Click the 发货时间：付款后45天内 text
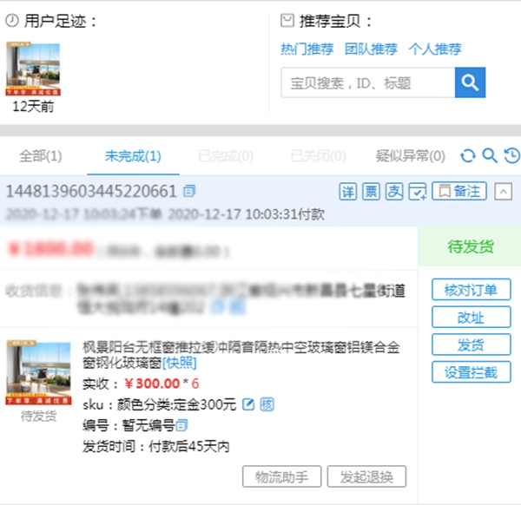Screen dimensions: 521x505 click(x=155, y=446)
